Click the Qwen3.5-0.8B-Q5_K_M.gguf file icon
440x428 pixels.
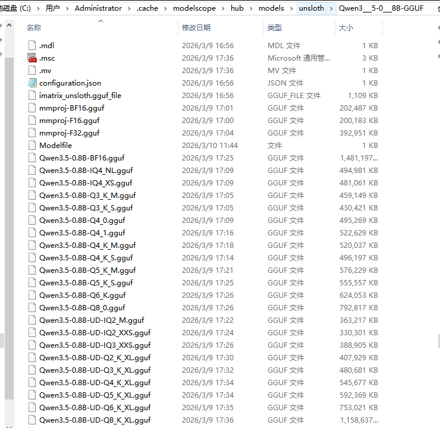32,270
